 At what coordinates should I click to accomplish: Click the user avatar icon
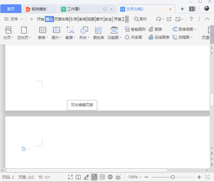tap(207, 9)
